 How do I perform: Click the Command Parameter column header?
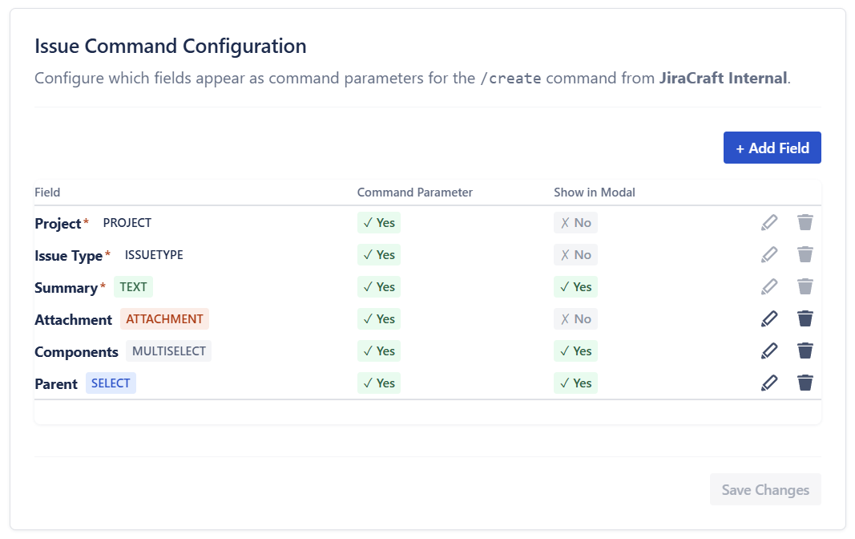point(415,192)
